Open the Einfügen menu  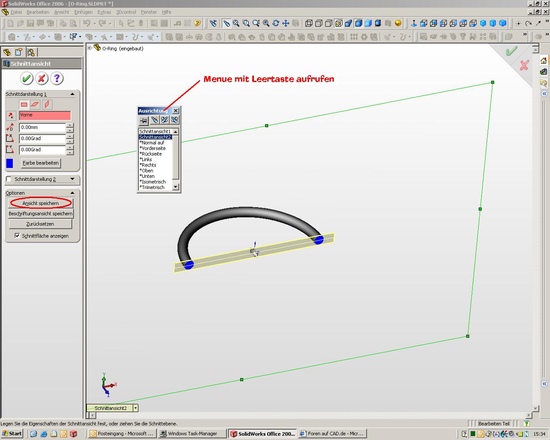pos(83,12)
